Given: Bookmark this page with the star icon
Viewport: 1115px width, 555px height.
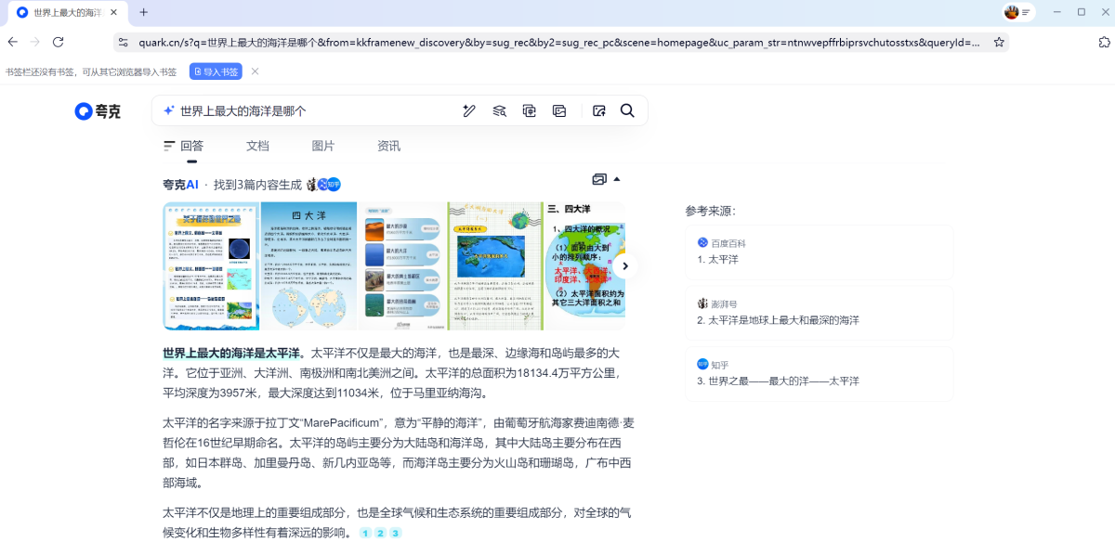Looking at the screenshot, I should (999, 42).
